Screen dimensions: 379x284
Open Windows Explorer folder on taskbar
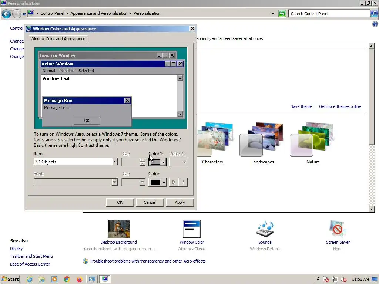click(42, 279)
